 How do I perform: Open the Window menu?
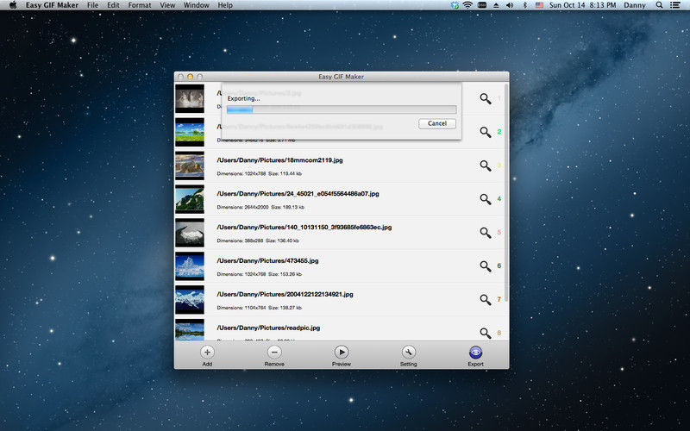[197, 5]
